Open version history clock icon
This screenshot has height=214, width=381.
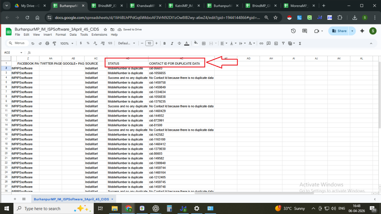(293, 31)
